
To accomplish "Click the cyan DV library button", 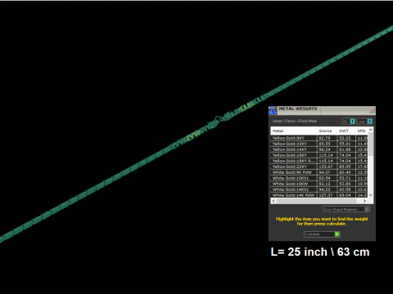I will click(x=352, y=122).
